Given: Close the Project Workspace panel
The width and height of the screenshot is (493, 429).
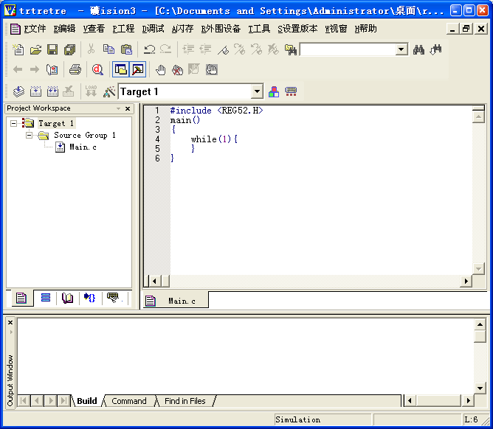Looking at the screenshot, I should (x=128, y=108).
